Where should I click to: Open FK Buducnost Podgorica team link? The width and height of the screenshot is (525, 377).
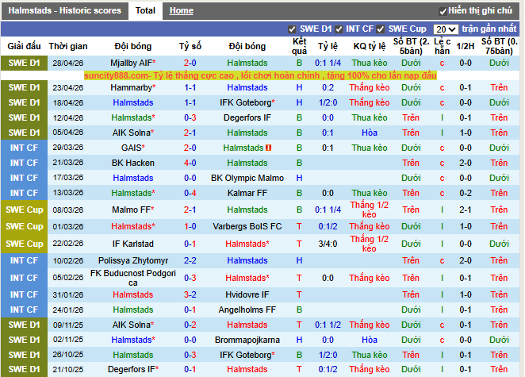[133, 278]
